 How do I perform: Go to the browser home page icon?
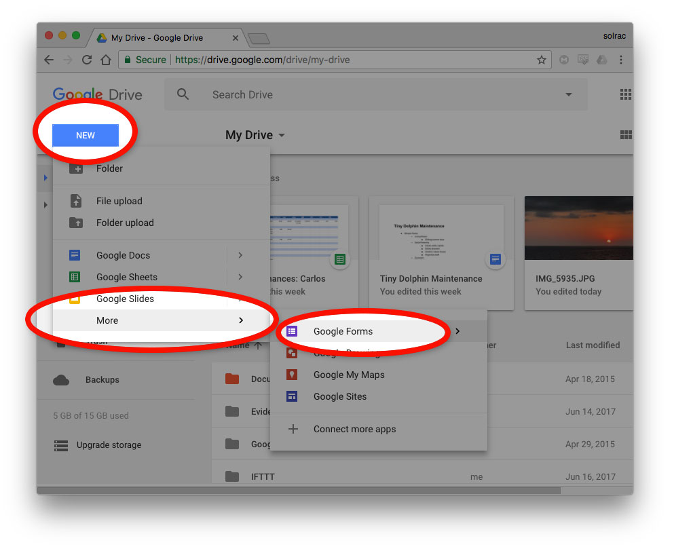click(x=106, y=60)
